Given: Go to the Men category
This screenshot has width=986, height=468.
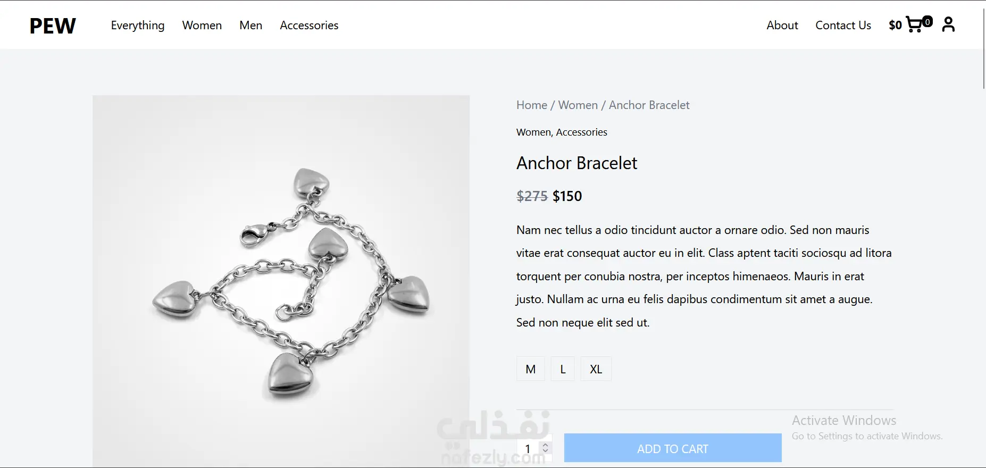Looking at the screenshot, I should coord(251,26).
